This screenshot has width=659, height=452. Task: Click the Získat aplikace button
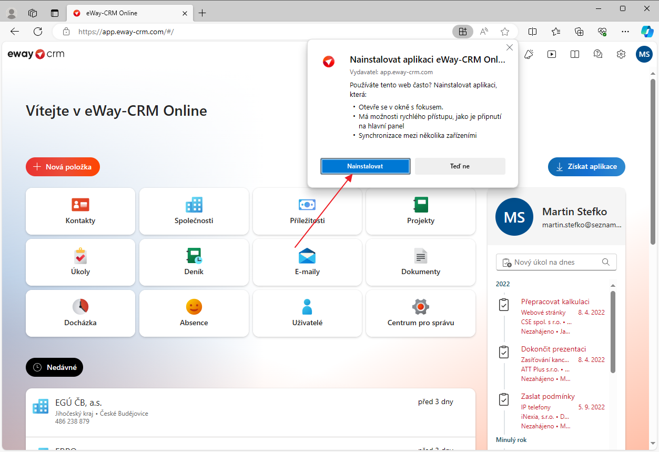point(586,166)
